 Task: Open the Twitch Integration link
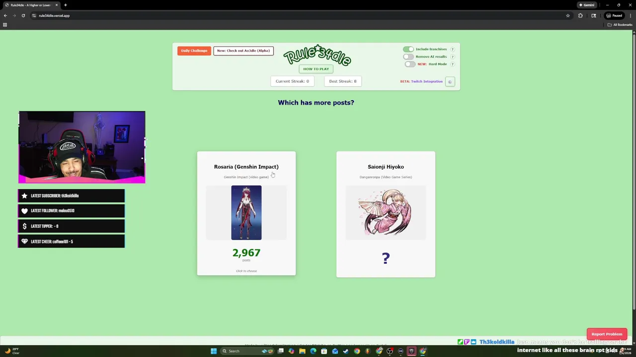coord(427,81)
